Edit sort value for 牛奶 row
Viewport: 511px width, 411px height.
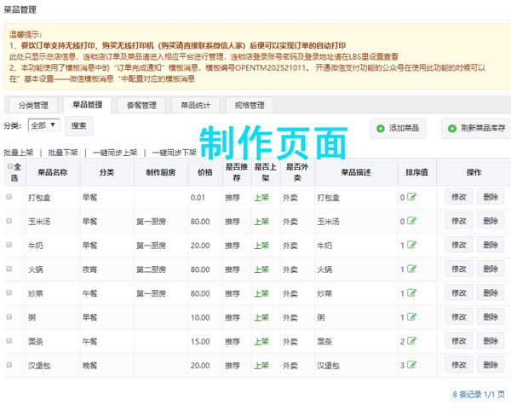[x=411, y=245]
